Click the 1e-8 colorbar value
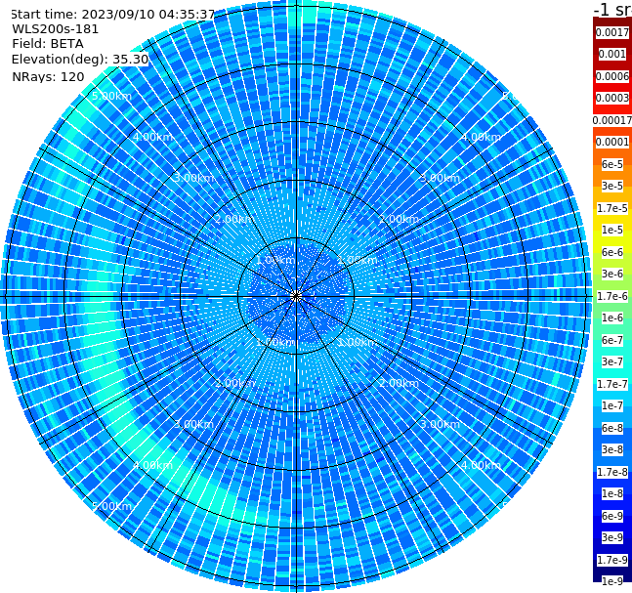 point(612,493)
